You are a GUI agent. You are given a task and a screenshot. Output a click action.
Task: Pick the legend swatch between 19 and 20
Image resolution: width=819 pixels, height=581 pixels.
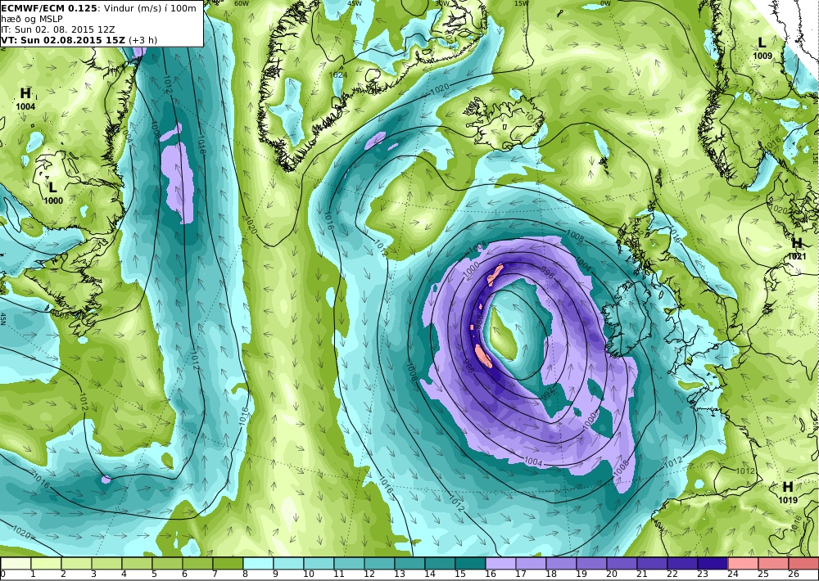point(591,563)
